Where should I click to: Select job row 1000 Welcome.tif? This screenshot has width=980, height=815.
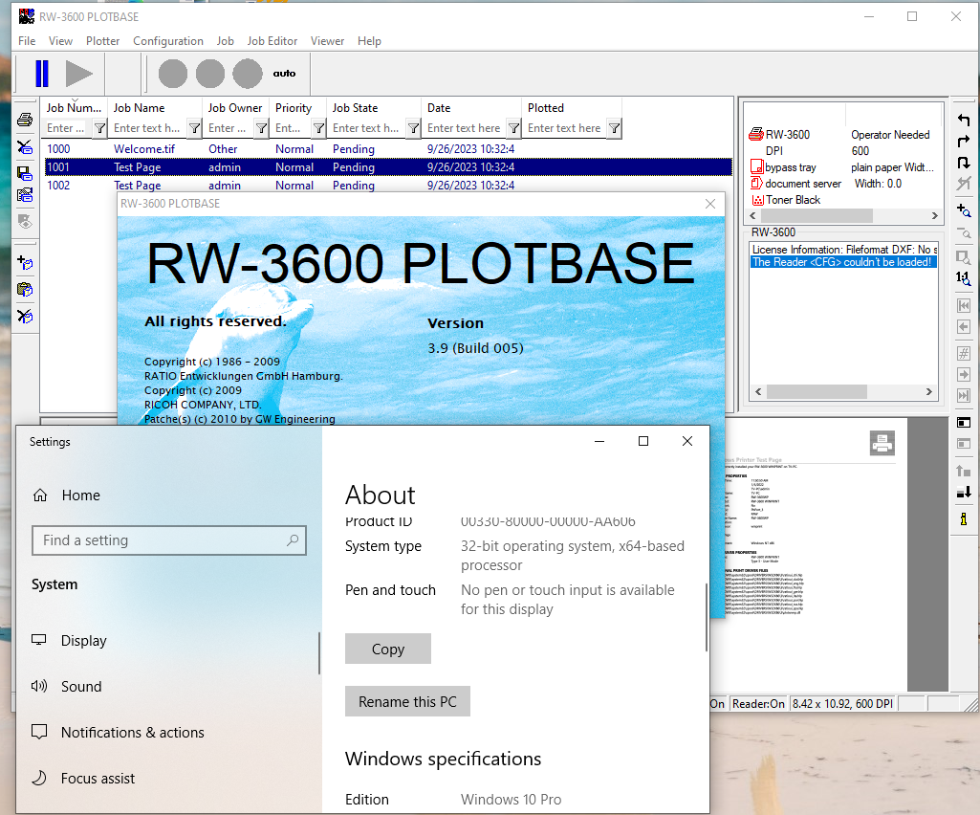pos(387,149)
